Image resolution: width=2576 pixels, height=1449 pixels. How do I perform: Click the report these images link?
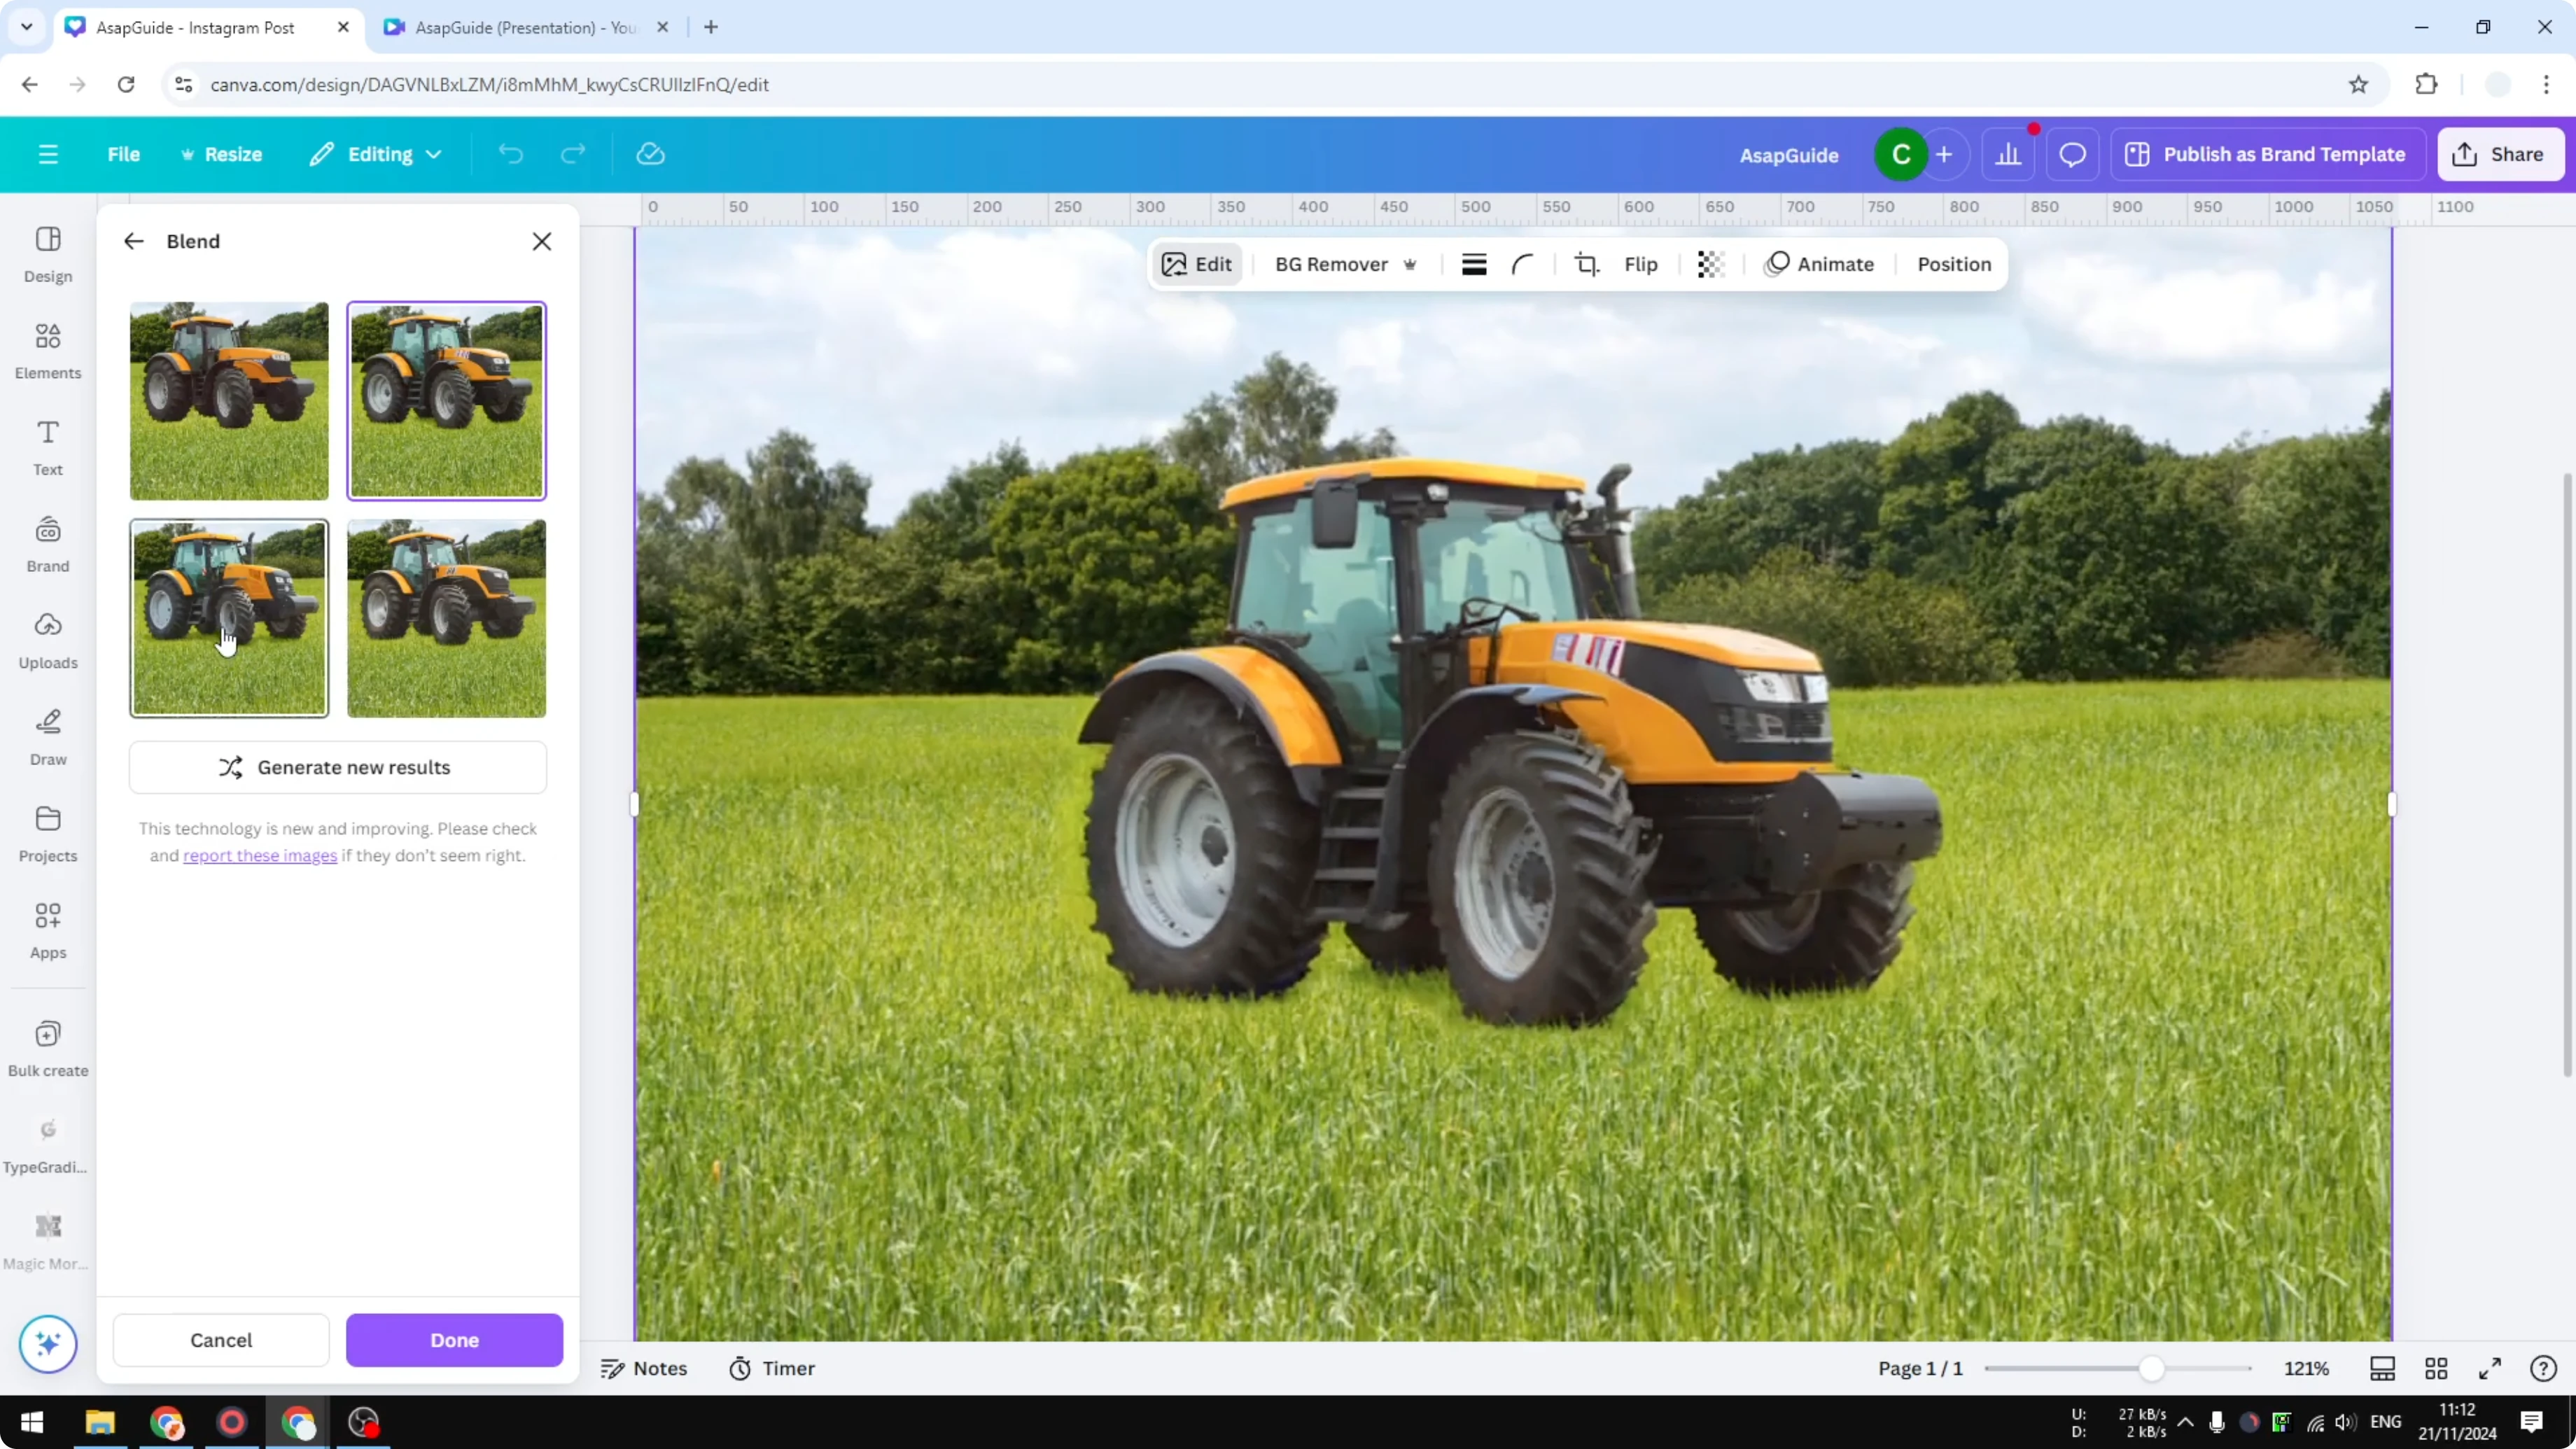coord(258,856)
